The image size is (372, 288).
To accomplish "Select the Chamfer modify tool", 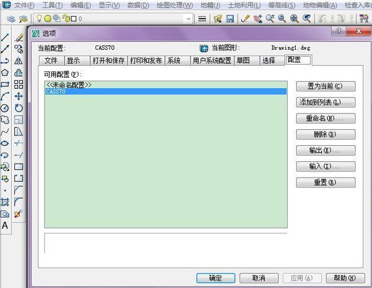I will 19,190.
